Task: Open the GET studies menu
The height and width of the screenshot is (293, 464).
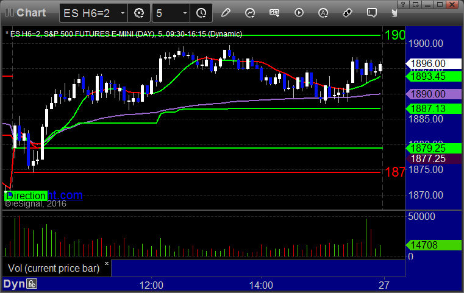Action: (274, 13)
